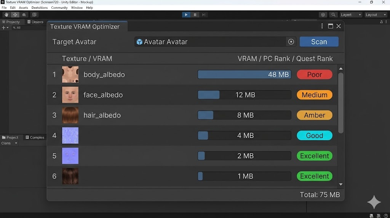
Task: Start Play mode
Action: (186, 15)
